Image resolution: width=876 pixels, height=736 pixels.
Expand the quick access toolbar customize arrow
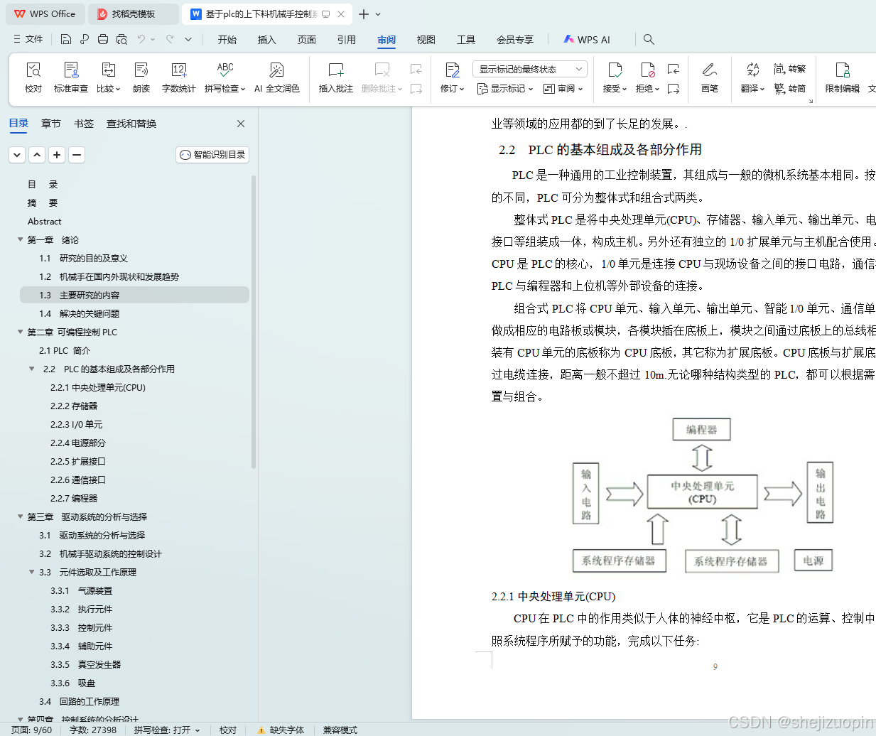188,39
